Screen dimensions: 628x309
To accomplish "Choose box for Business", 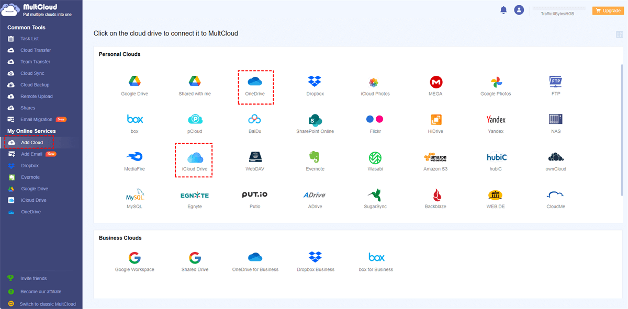I will pyautogui.click(x=376, y=262).
